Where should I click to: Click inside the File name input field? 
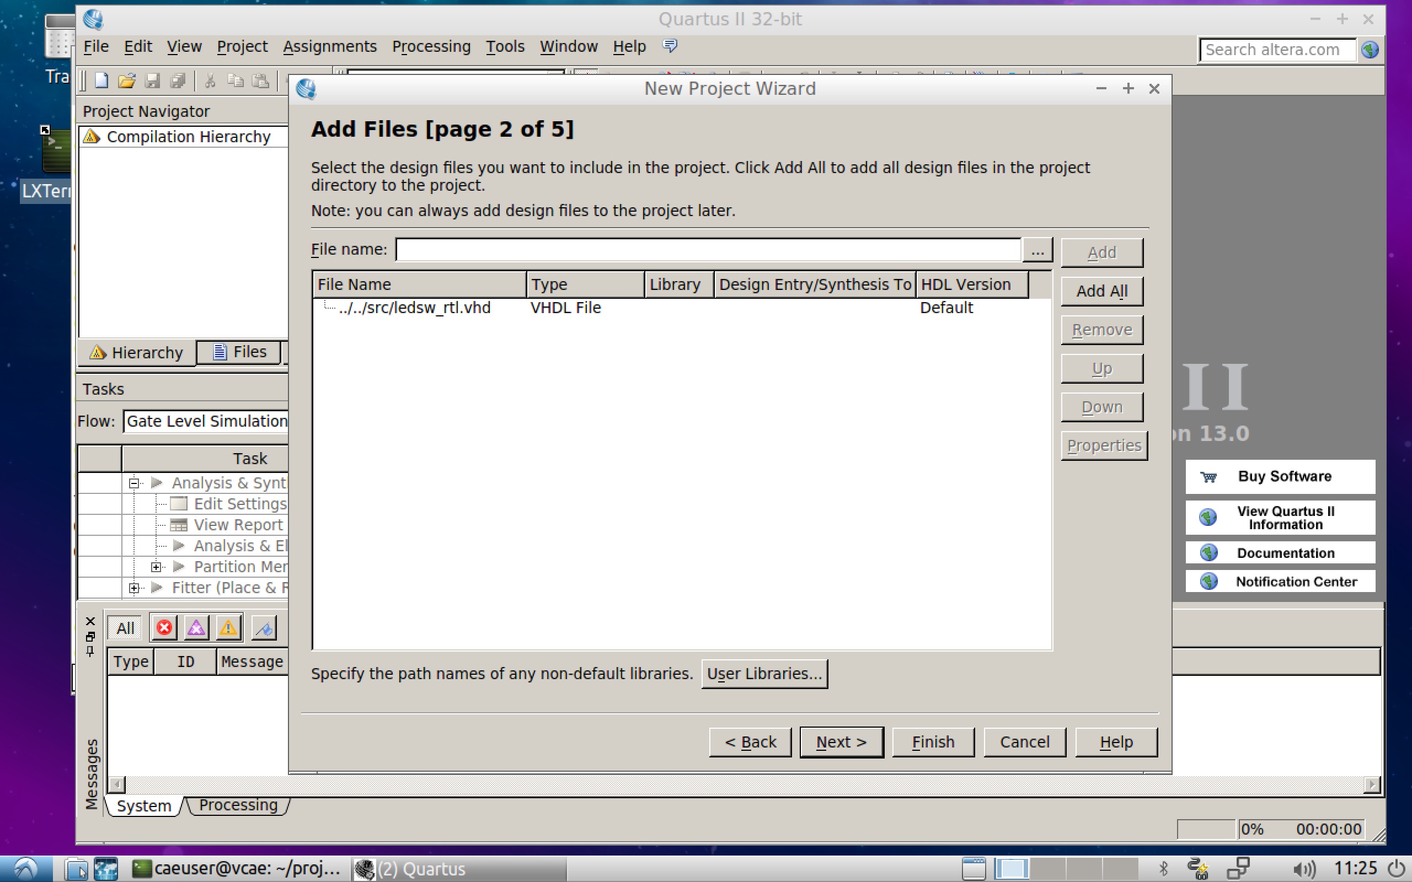708,250
